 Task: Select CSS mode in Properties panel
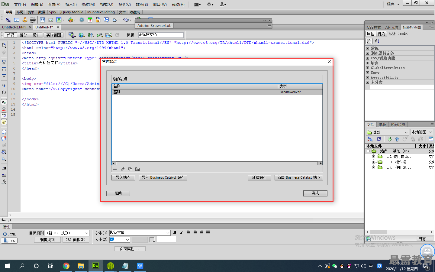9,241
